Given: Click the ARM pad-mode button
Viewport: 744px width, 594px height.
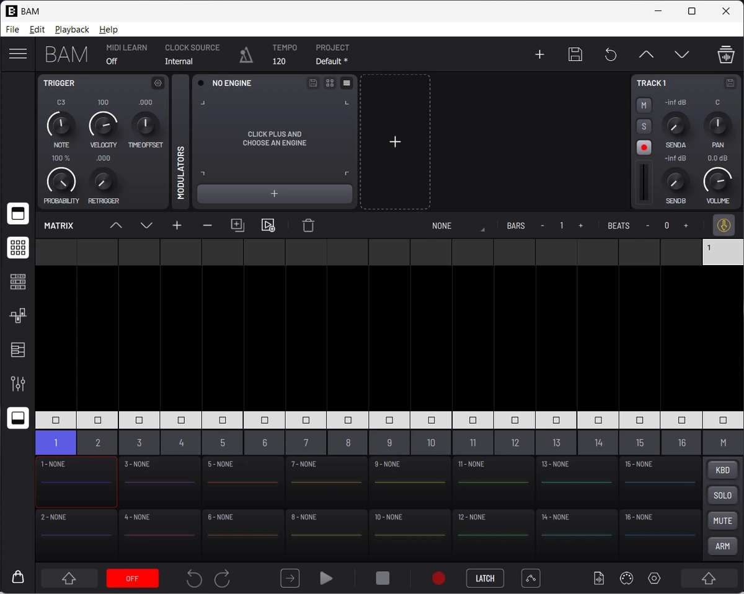Looking at the screenshot, I should coord(722,546).
